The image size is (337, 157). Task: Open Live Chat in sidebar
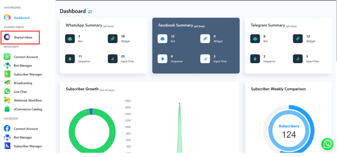pos(20,92)
